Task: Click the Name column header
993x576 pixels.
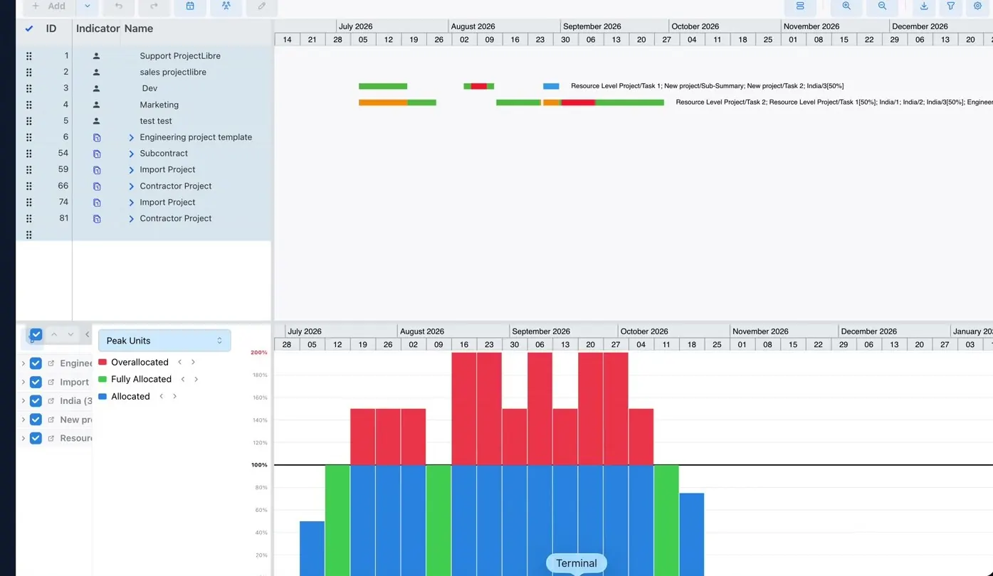Action: click(139, 28)
